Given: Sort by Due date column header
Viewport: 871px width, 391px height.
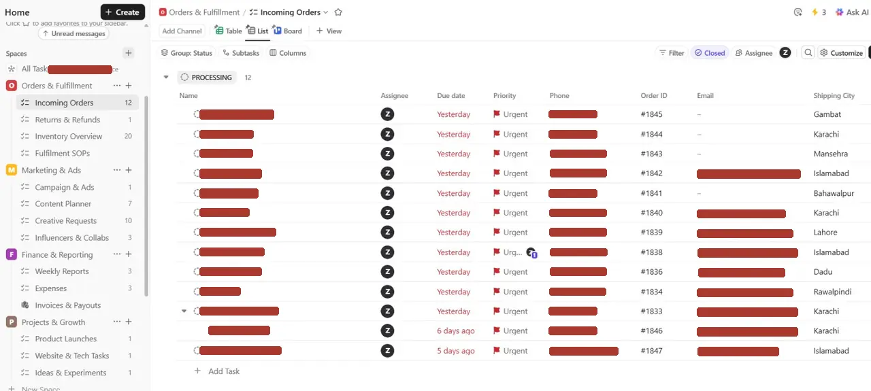Looking at the screenshot, I should [451, 96].
